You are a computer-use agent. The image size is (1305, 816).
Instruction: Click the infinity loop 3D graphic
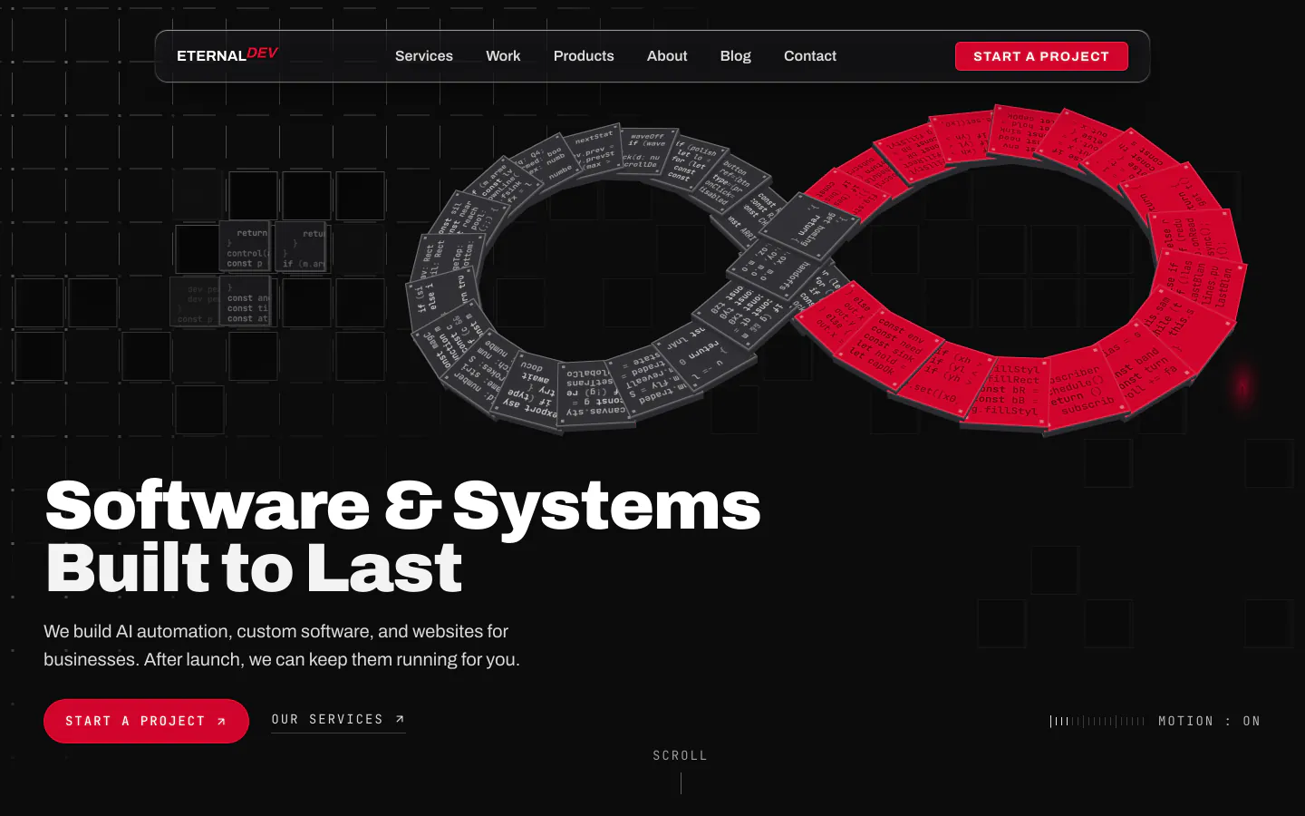[826, 268]
